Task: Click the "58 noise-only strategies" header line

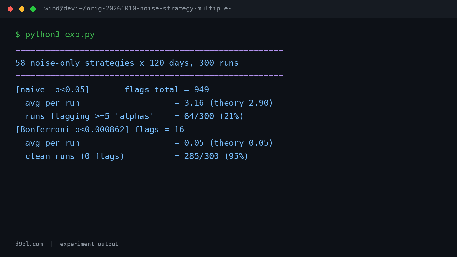Action: (x=127, y=63)
